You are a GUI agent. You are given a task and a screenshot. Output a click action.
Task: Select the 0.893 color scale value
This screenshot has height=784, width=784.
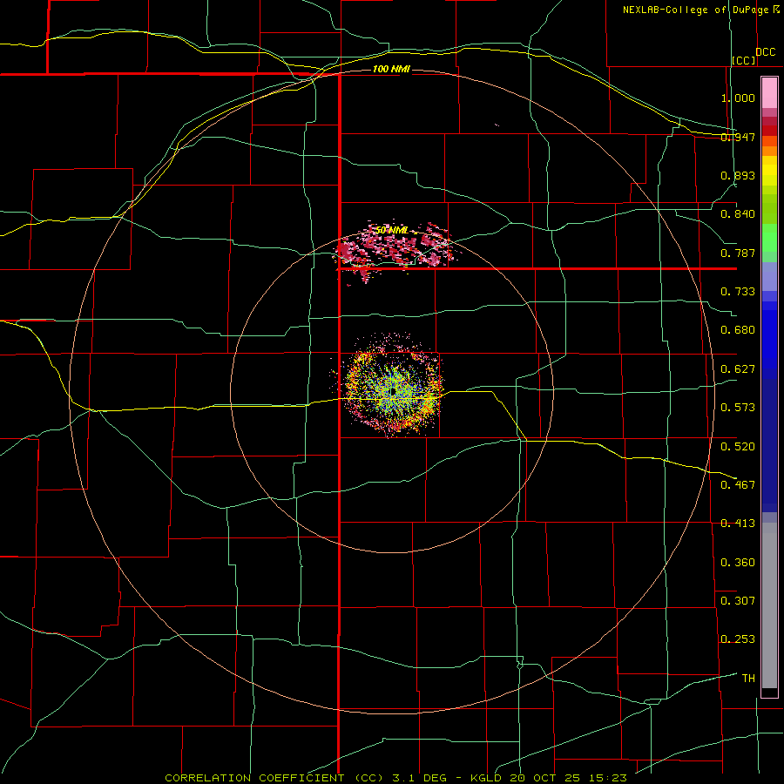tap(738, 175)
